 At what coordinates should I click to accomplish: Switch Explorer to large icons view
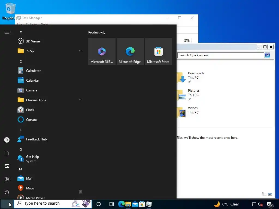(x=270, y=194)
